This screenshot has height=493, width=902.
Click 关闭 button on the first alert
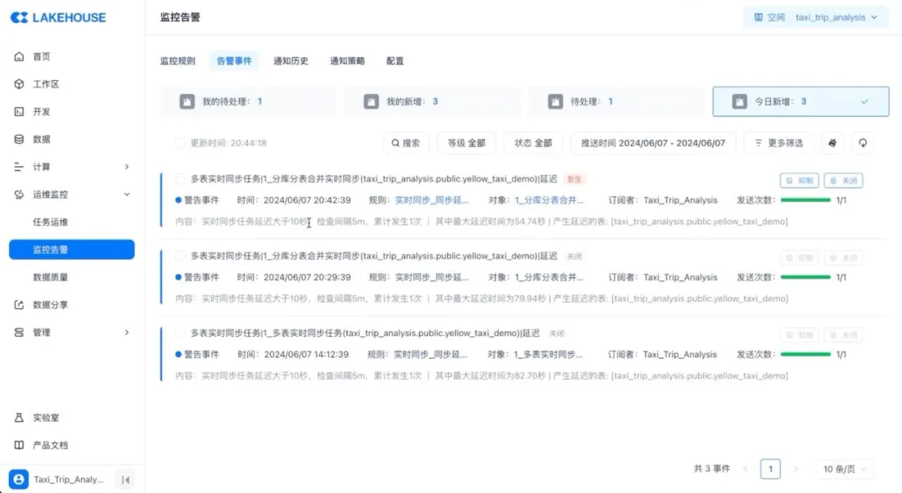843,180
